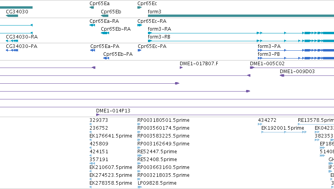This screenshot has width=334, height=189.
Task: Click the DME1-017B07.F arrow glyph
Action: (181, 68)
